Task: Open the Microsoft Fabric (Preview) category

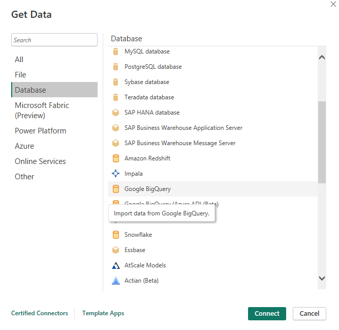Action: pos(54,111)
